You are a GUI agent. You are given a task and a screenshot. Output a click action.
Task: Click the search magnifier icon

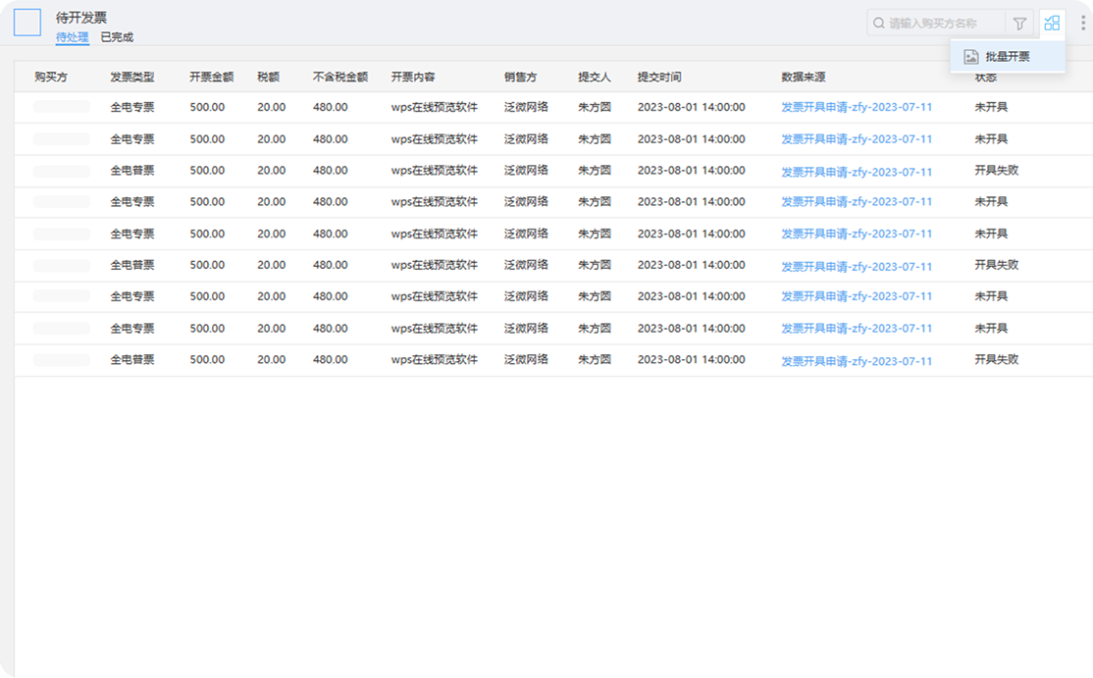click(879, 24)
